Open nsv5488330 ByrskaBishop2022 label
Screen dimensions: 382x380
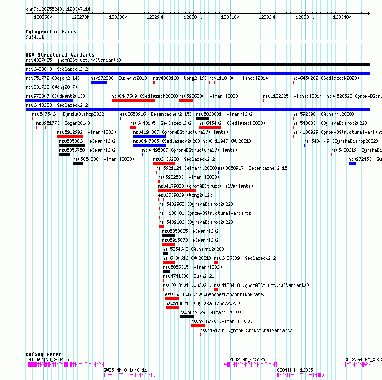point(330,123)
